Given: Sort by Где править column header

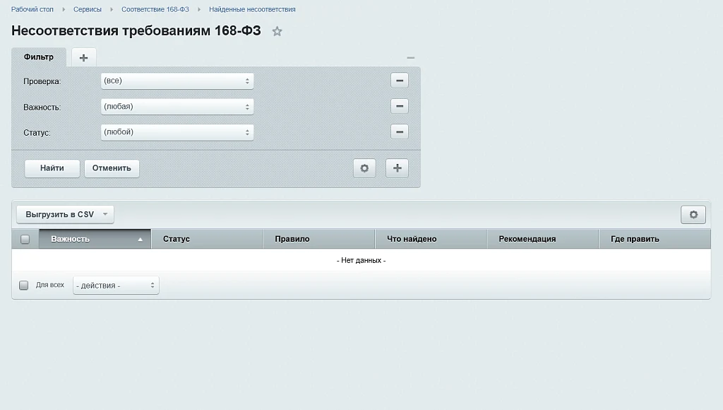Looking at the screenshot, I should pyautogui.click(x=655, y=239).
